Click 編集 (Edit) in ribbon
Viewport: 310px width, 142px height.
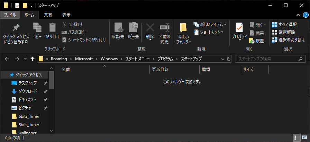click(x=257, y=33)
